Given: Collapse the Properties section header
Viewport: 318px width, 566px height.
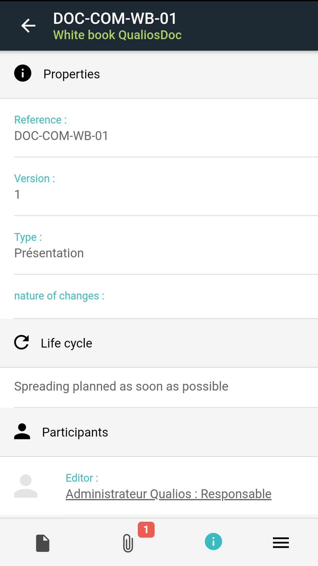Looking at the screenshot, I should (x=159, y=74).
